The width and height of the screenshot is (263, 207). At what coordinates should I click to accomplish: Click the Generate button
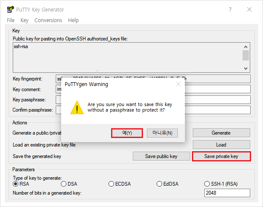(221, 132)
